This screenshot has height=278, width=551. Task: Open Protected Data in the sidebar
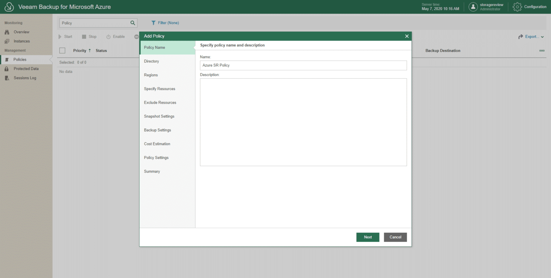pyautogui.click(x=26, y=69)
